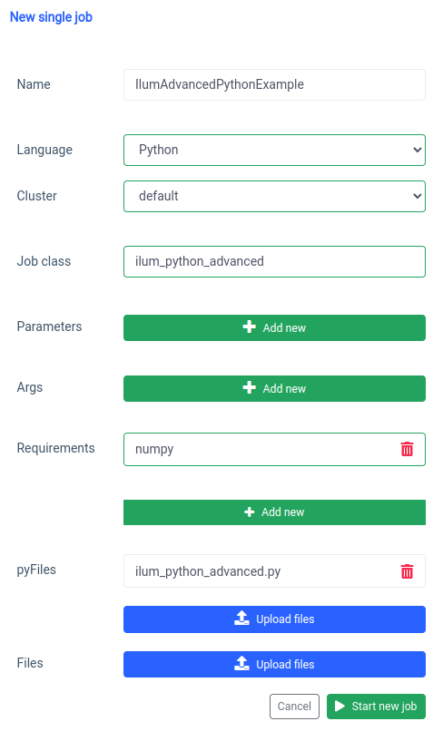This screenshot has height=731, width=443.
Task: Click the upload icon in pyFiles section
Action: pyautogui.click(x=241, y=619)
